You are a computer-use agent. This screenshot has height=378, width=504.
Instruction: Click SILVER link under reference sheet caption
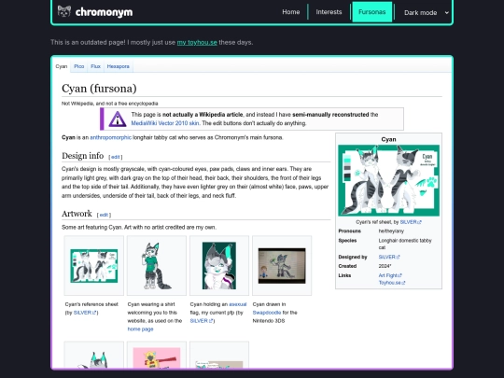85,313
